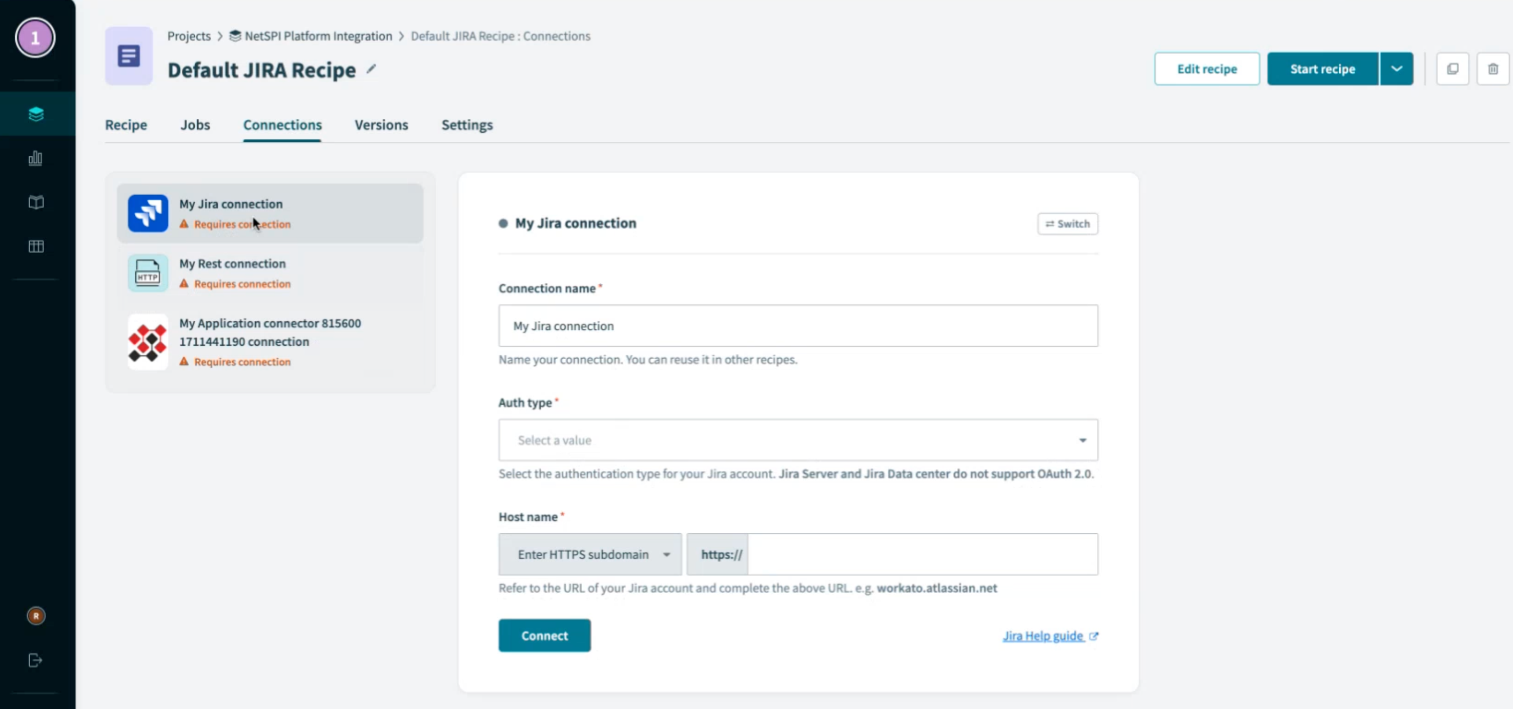Image resolution: width=1513 pixels, height=709 pixels.
Task: Click the Host name https input field
Action: [x=922, y=555]
